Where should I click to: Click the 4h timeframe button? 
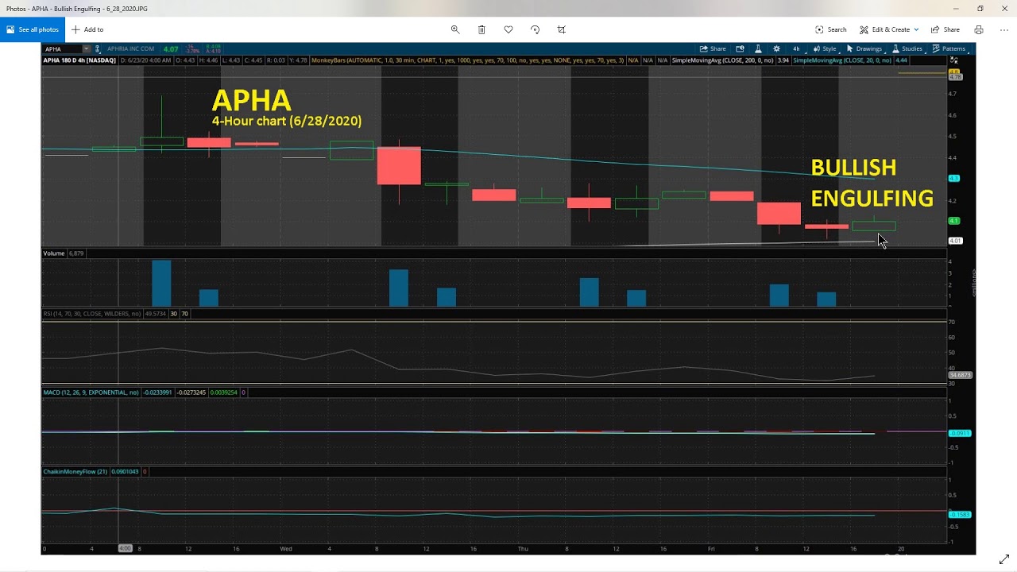point(796,48)
